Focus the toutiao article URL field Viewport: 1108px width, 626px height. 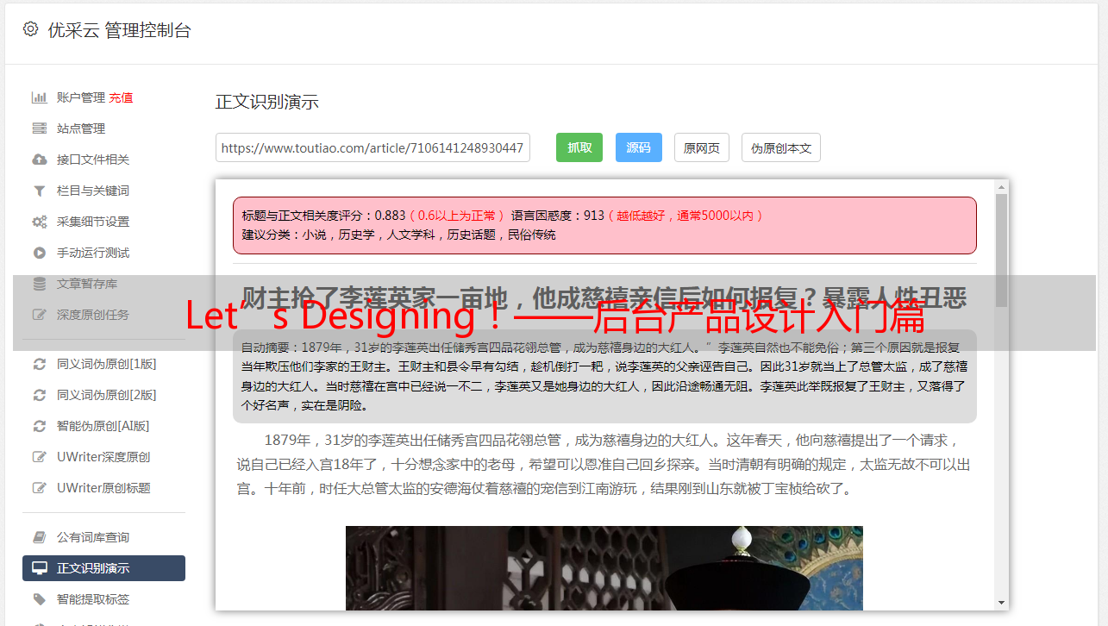[372, 147]
